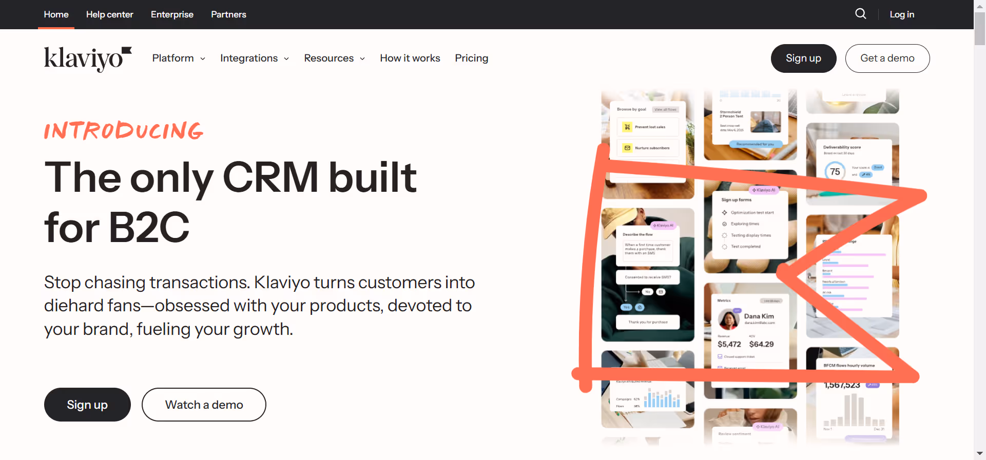Go to Home tab
The width and height of the screenshot is (986, 460).
coord(56,14)
